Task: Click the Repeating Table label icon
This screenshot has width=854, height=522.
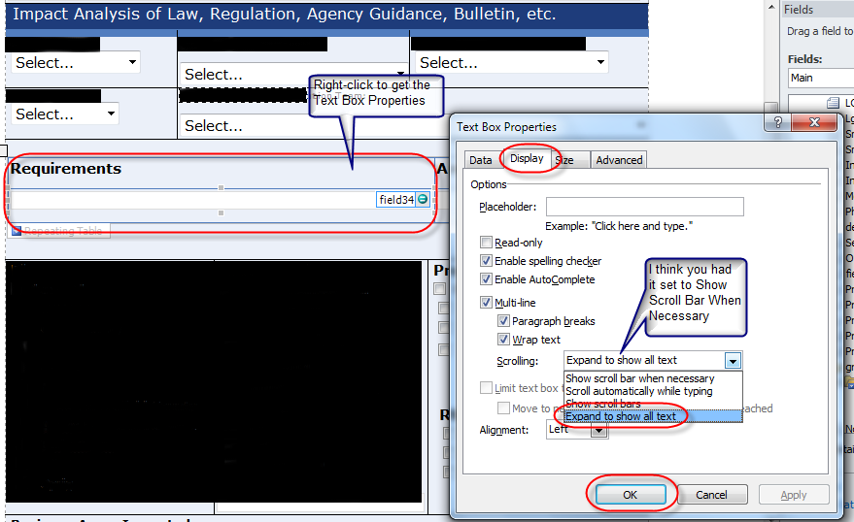Action: (17, 231)
